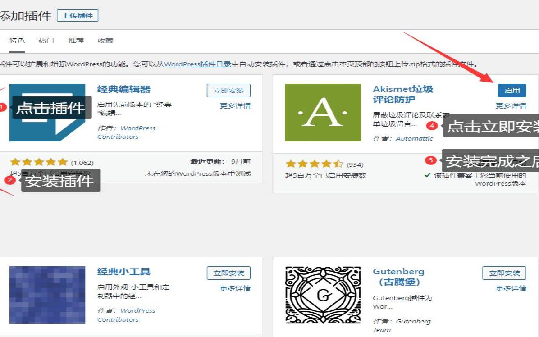Click the (934) ratings count
539x337 pixels.
pyautogui.click(x=355, y=165)
